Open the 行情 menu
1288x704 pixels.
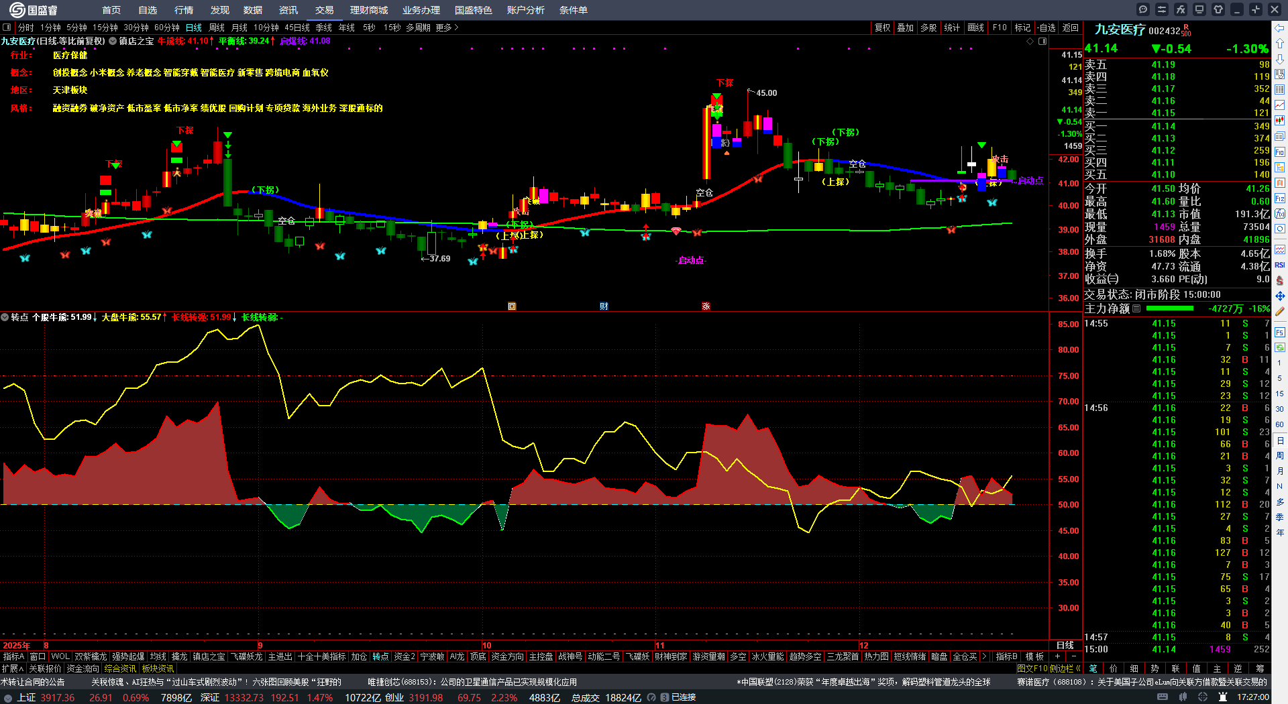(x=184, y=10)
